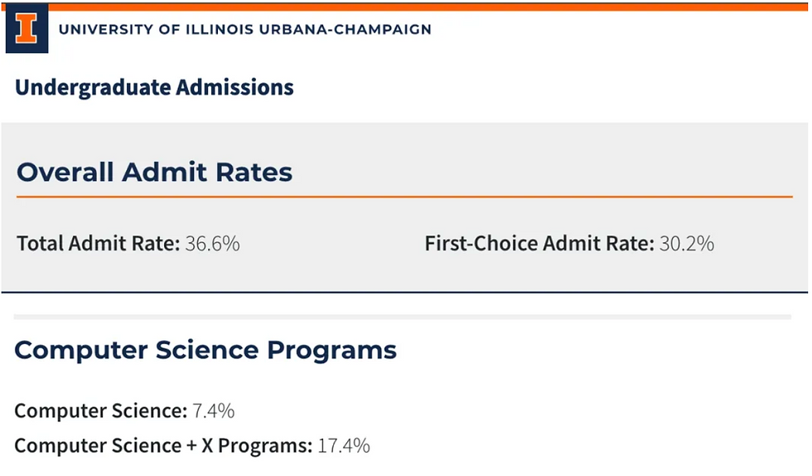Click the orange line under Overall Admit Rates
Screen dimensions: 812x476
coord(404,197)
